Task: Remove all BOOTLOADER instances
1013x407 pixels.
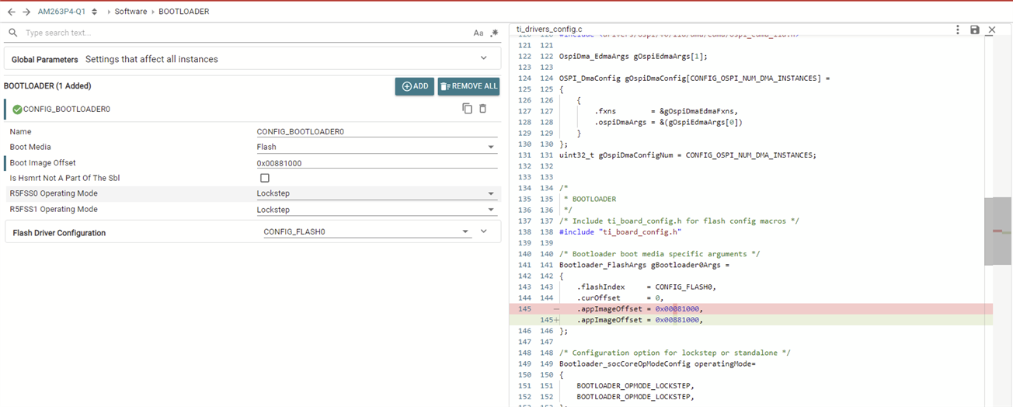Action: click(468, 86)
